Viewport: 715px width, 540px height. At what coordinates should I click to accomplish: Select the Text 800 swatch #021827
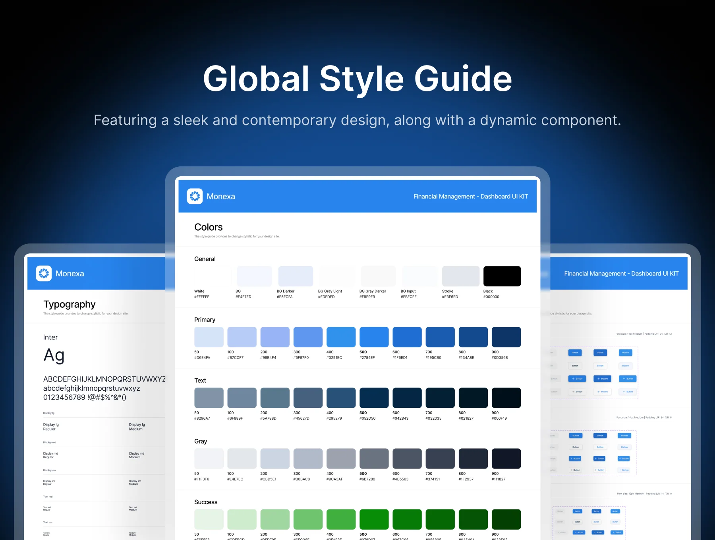[x=473, y=398]
